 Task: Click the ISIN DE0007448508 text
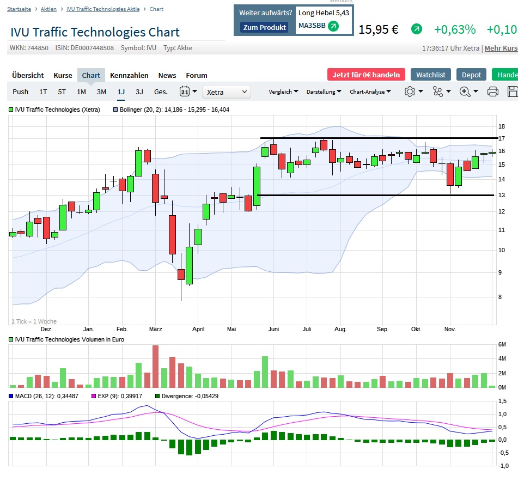84,48
